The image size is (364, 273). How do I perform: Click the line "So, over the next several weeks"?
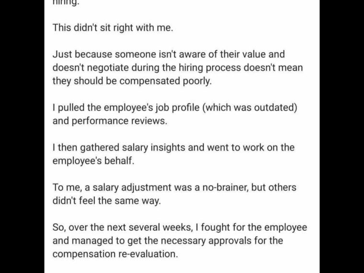180,227
